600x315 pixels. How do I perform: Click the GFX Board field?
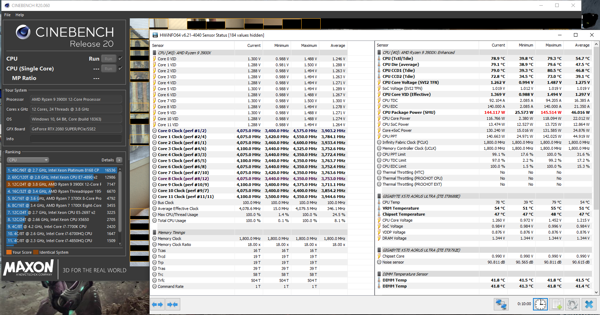[x=76, y=129]
